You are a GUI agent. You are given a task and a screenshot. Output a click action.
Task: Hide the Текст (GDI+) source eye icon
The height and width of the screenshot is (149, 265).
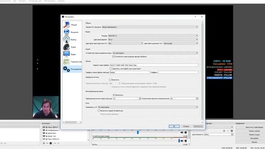44,127
